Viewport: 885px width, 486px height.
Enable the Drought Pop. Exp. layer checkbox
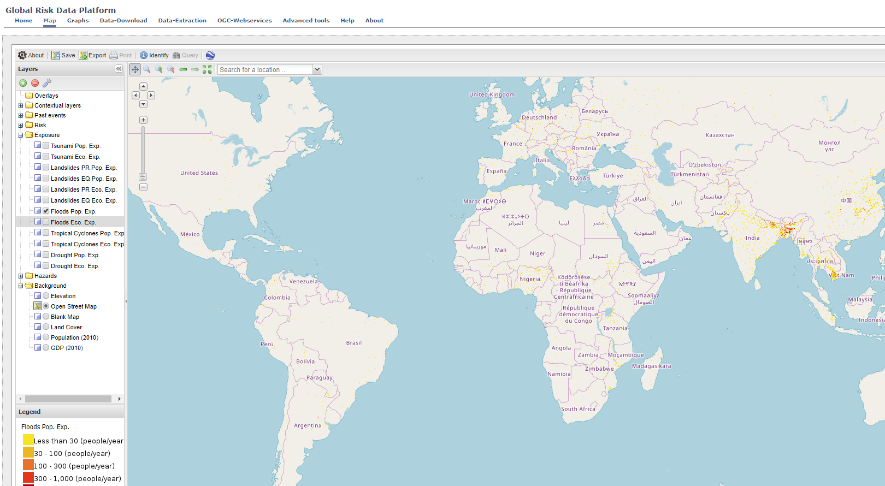point(46,254)
